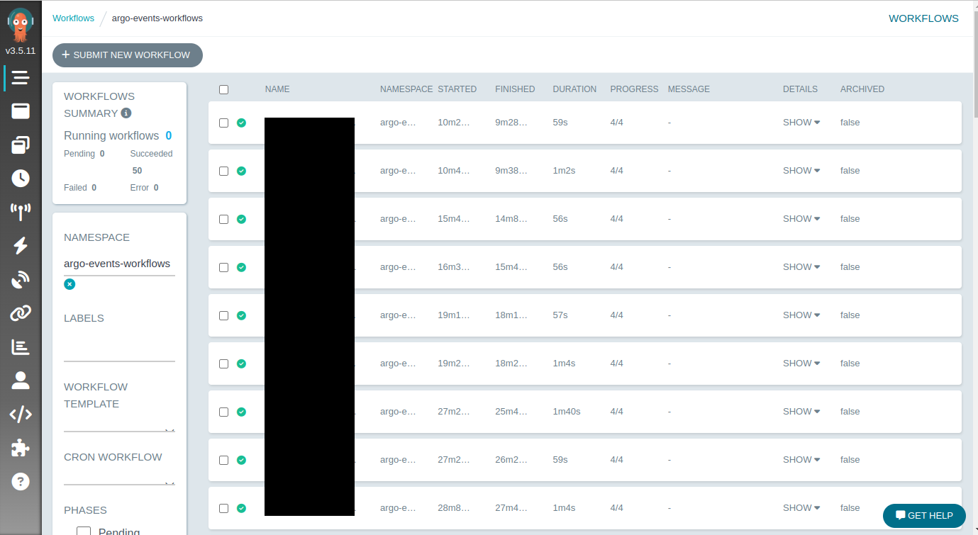Viewport: 978px width, 535px height.
Task: Navigate using the Workflows breadcrumb link
Action: pyautogui.click(x=73, y=18)
